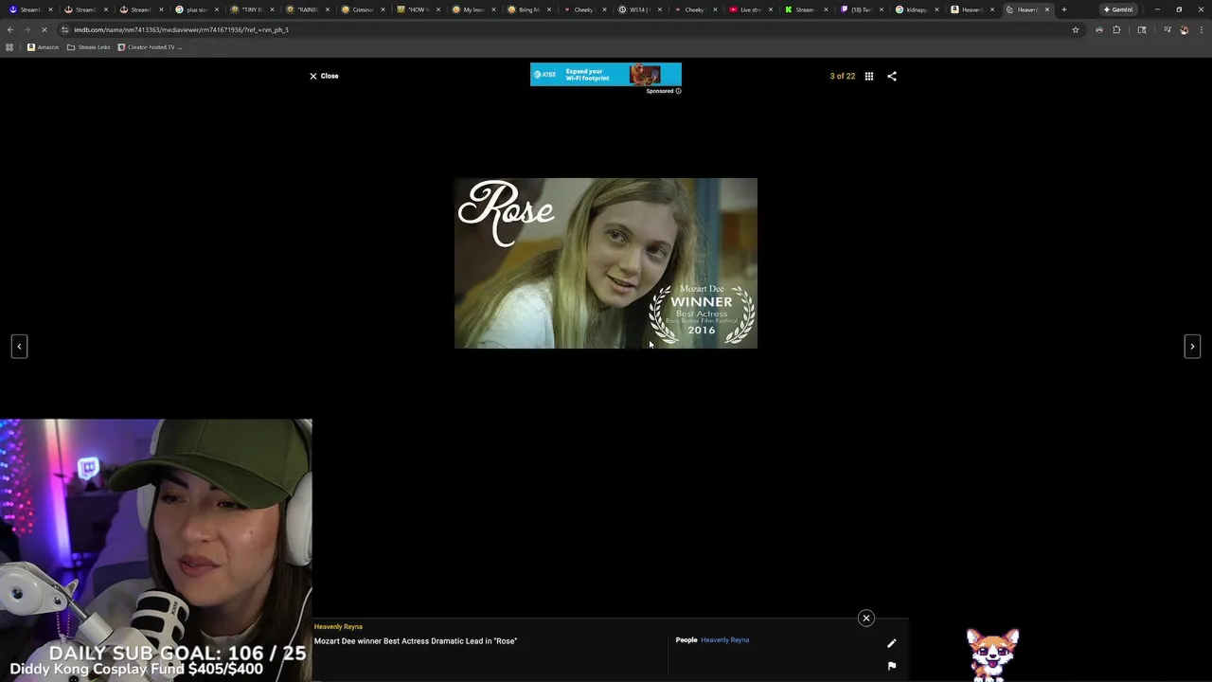Dismiss the caption panel with X
1212x682 pixels.
pos(865,618)
